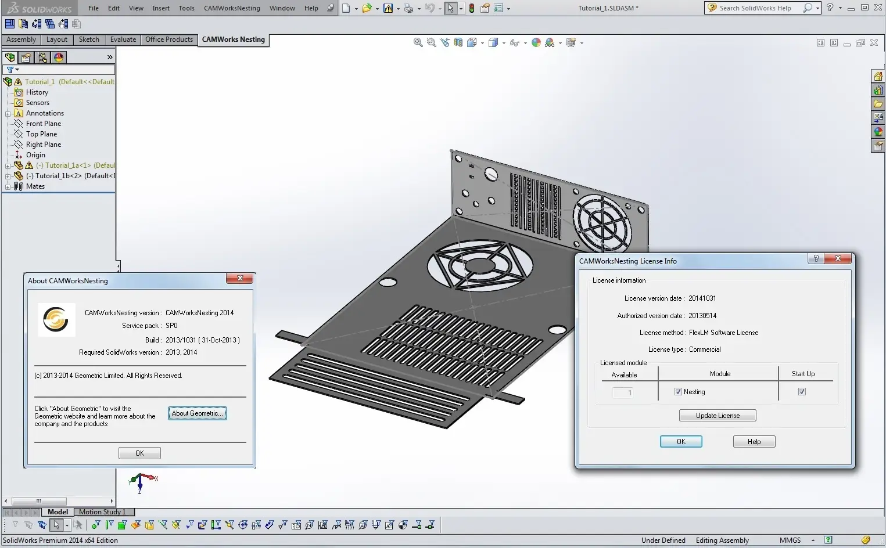Select the Section View icon
Image resolution: width=886 pixels, height=548 pixels.
458,42
